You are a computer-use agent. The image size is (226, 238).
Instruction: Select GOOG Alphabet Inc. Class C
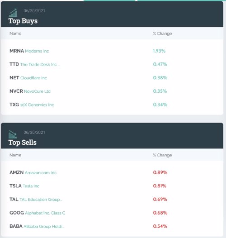(x=38, y=213)
